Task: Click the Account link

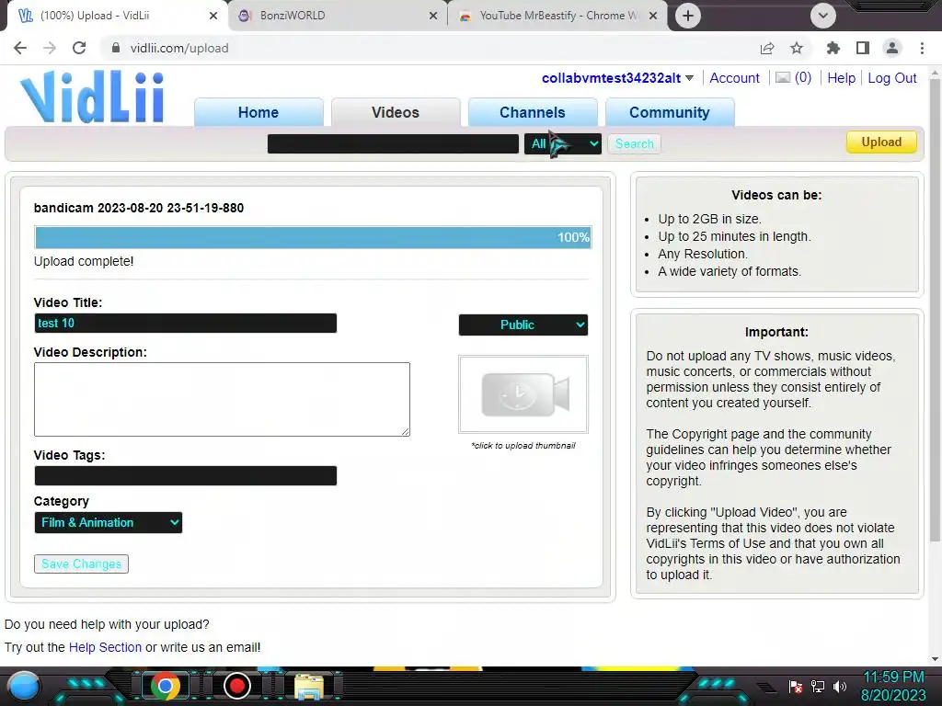Action: pos(734,78)
